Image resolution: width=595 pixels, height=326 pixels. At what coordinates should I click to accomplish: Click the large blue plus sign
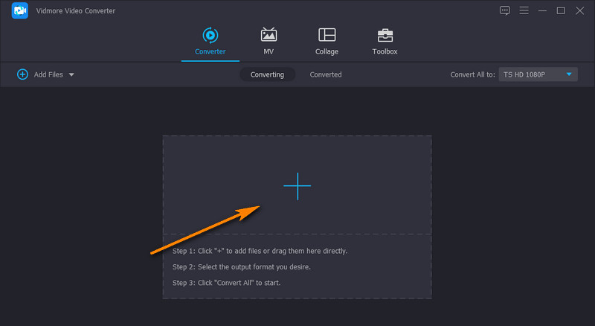coord(297,186)
